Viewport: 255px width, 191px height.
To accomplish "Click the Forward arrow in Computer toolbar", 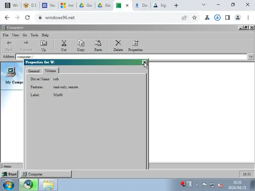I will (x=26, y=46).
